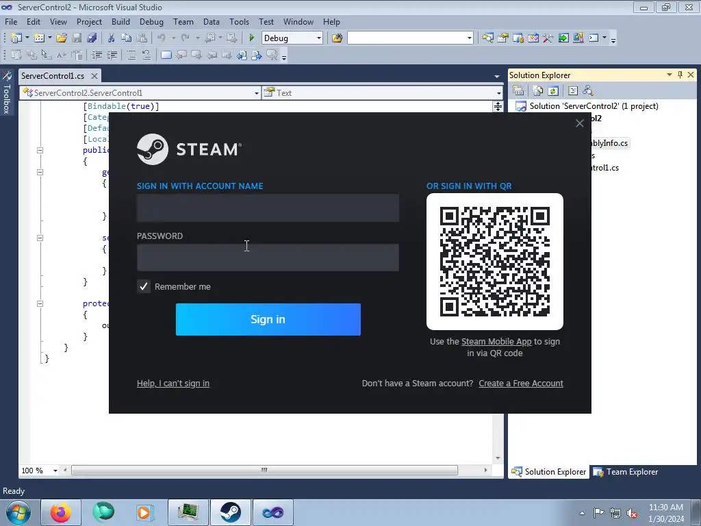Viewport: 701px width, 526px height.
Task: Collapse the set accessor outline block
Action: [x=40, y=238]
